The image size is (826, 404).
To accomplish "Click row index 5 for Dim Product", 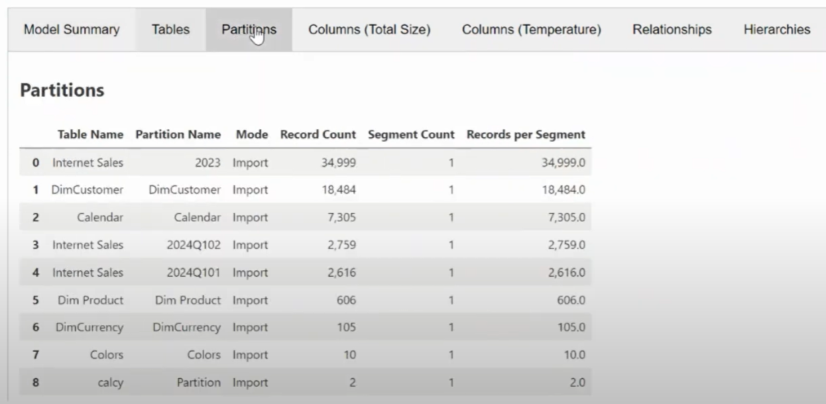I will [x=36, y=300].
